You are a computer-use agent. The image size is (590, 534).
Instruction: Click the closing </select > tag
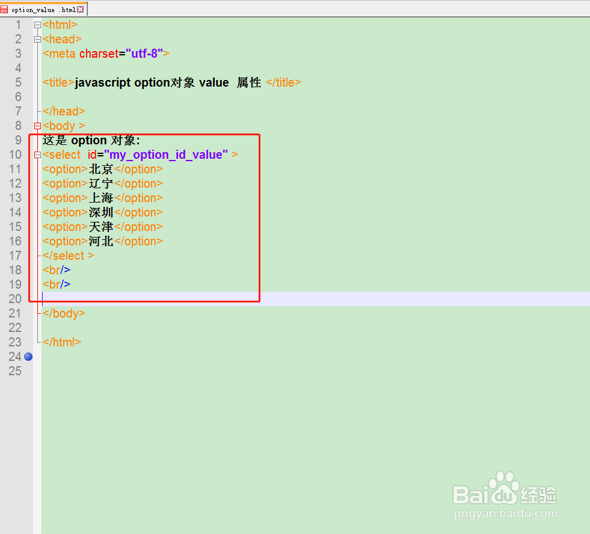tap(68, 256)
